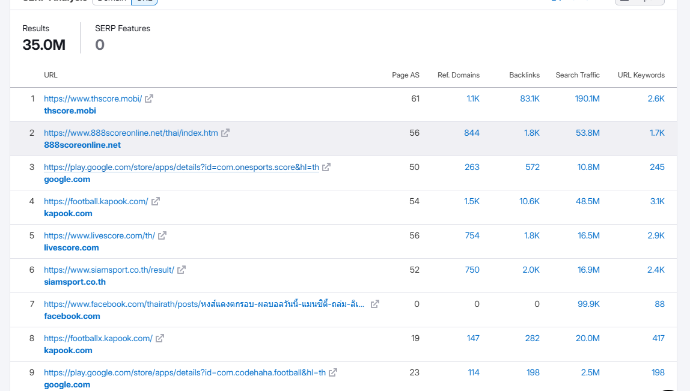Viewport: 690px width, 391px height.
Task: Click the livescore.com domain link
Action: tap(72, 247)
